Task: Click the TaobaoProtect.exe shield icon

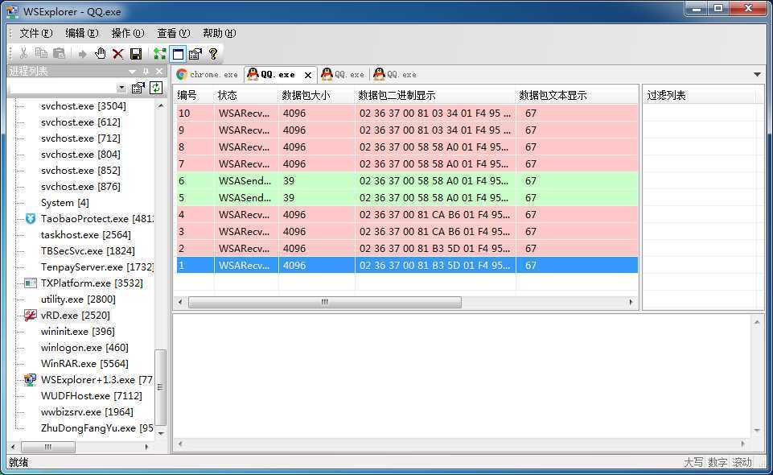Action: 31,218
